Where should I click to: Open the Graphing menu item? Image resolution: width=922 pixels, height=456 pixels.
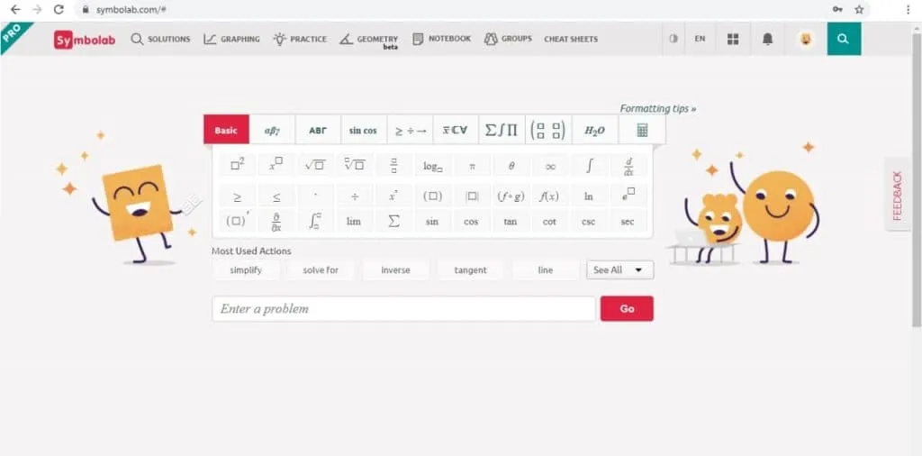(x=231, y=39)
